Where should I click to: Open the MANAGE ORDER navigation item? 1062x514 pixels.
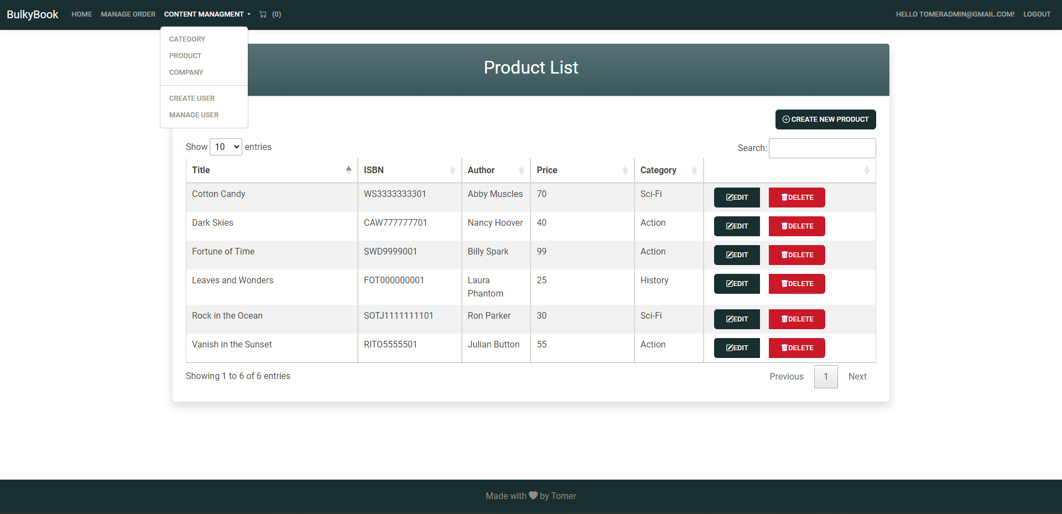click(x=128, y=14)
